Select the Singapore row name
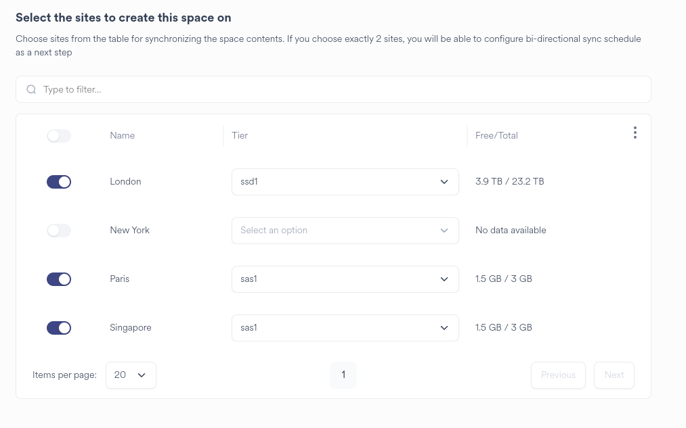Screen dimensions: 686x428 131,328
